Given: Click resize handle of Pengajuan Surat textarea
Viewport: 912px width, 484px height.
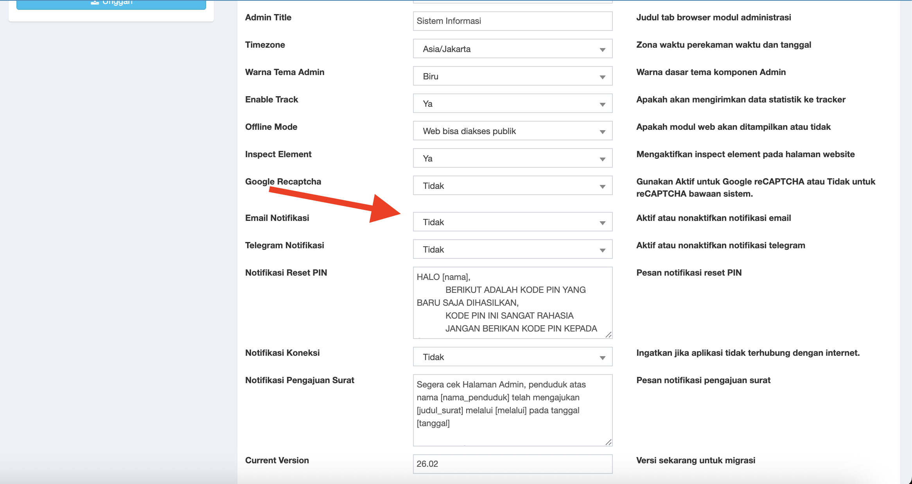Looking at the screenshot, I should (608, 442).
